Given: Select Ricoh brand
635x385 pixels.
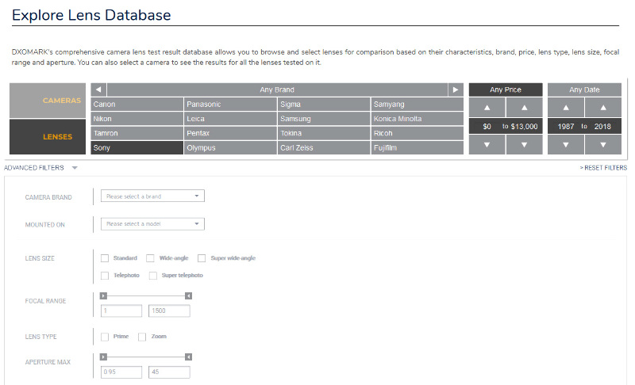Looking at the screenshot, I should pos(418,133).
